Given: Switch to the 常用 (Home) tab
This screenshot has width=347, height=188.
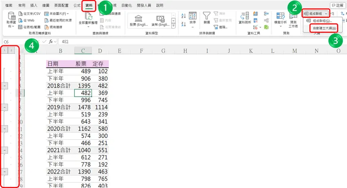Looking at the screenshot, I should coord(22,5).
